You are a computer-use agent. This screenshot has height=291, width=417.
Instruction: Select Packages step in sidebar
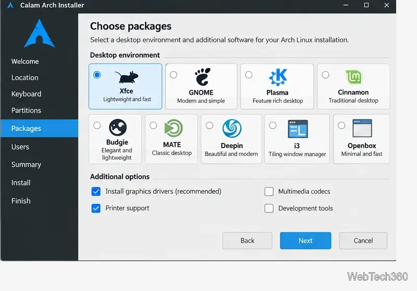tap(40, 128)
